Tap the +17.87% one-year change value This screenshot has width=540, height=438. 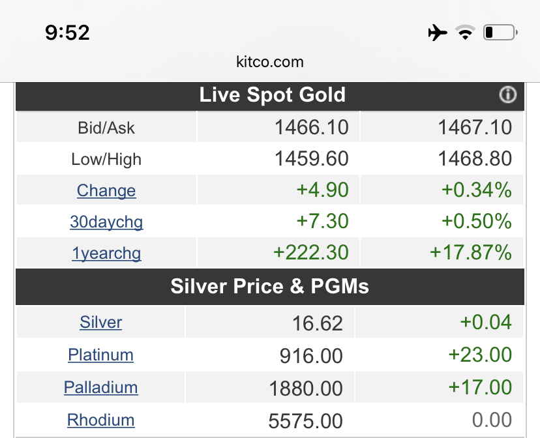click(x=470, y=253)
